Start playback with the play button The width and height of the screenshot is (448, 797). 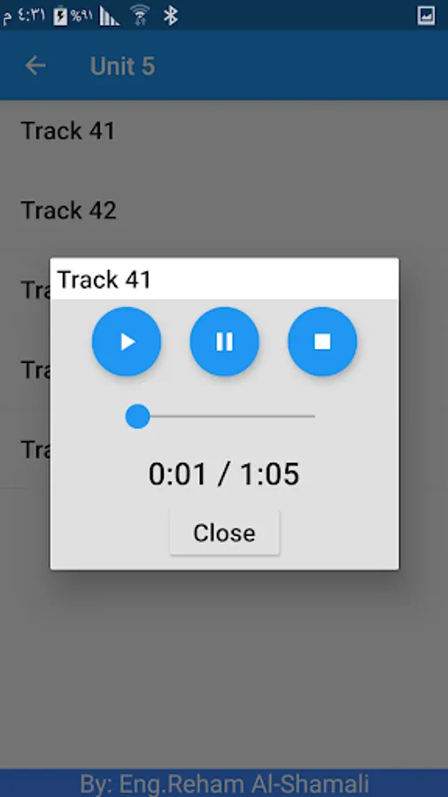tap(127, 342)
